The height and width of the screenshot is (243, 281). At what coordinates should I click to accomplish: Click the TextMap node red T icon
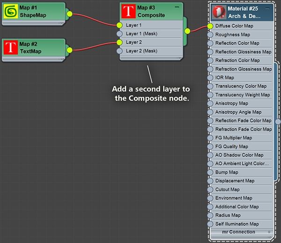[x=11, y=47]
